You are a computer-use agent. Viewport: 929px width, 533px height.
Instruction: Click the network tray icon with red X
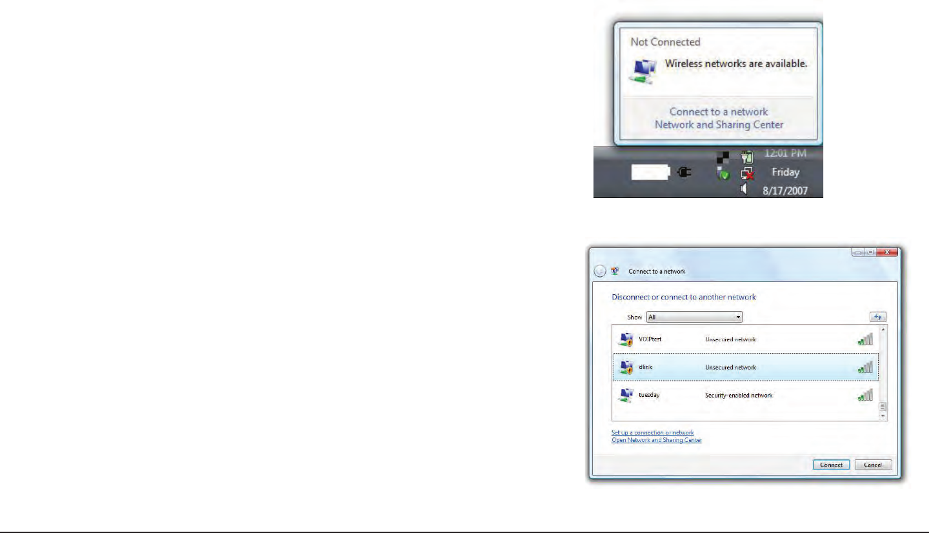click(x=747, y=172)
